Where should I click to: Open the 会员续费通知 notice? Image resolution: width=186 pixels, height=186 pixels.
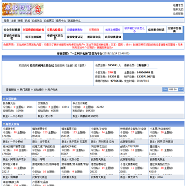[113, 37]
